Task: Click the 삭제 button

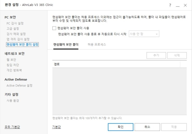Action: coord(177,55)
